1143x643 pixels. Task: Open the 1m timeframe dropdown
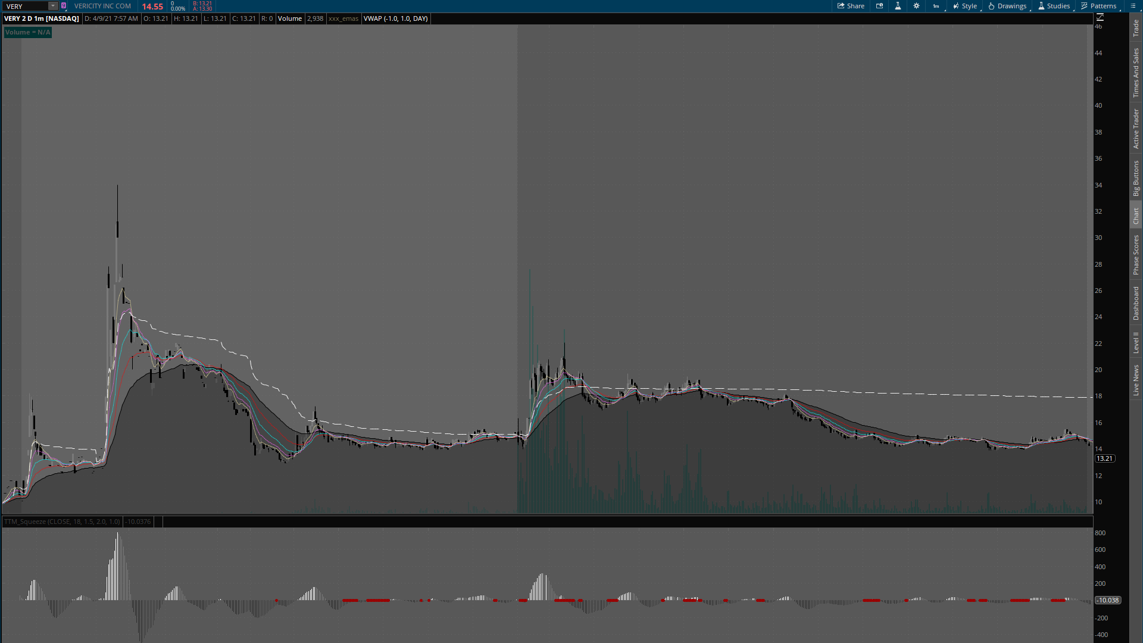[x=936, y=6]
